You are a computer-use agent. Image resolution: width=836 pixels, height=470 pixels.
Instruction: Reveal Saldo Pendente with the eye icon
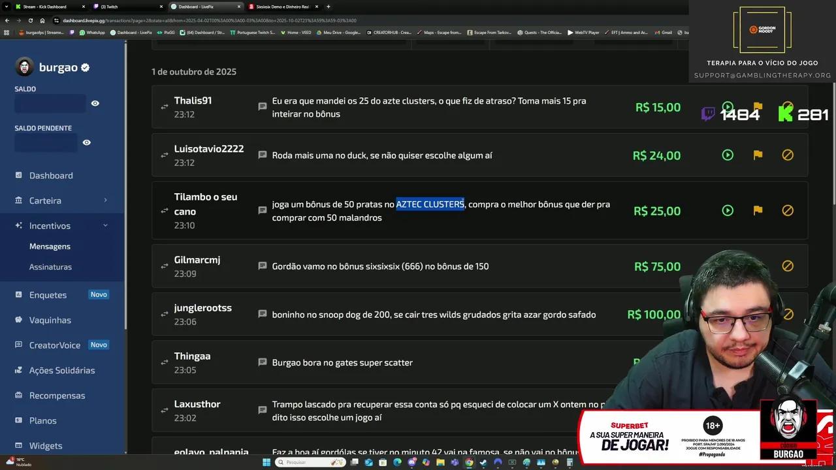click(87, 142)
